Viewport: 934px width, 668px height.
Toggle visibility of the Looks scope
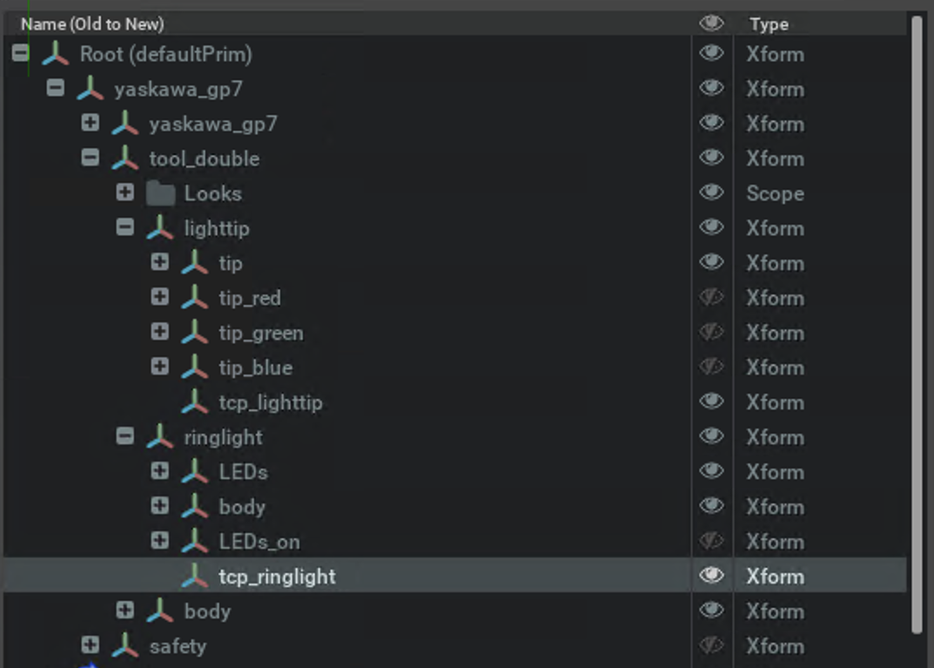point(711,193)
